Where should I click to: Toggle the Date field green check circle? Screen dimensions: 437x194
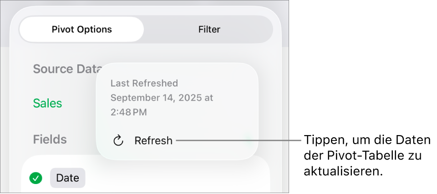point(36,178)
